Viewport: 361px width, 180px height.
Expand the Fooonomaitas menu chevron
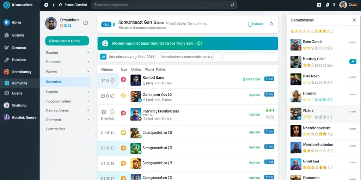click(88, 101)
